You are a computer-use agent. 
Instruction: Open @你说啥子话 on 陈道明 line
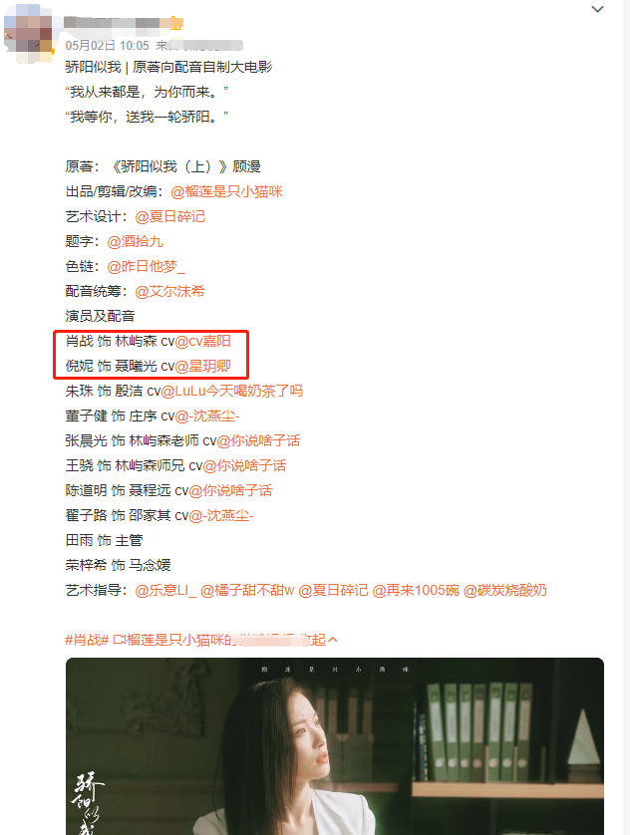(x=230, y=490)
